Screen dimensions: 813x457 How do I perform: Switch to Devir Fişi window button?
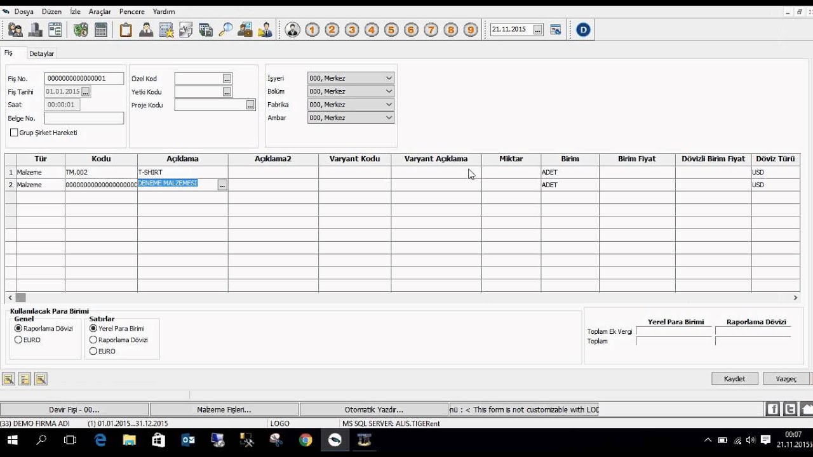tap(74, 409)
